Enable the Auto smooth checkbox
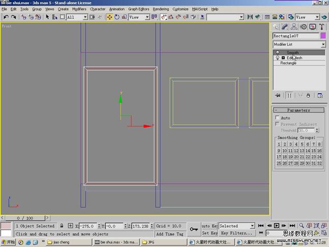 tap(277, 117)
